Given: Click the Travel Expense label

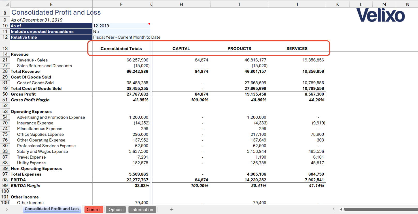Looking at the screenshot, I should pyautogui.click(x=31, y=157).
